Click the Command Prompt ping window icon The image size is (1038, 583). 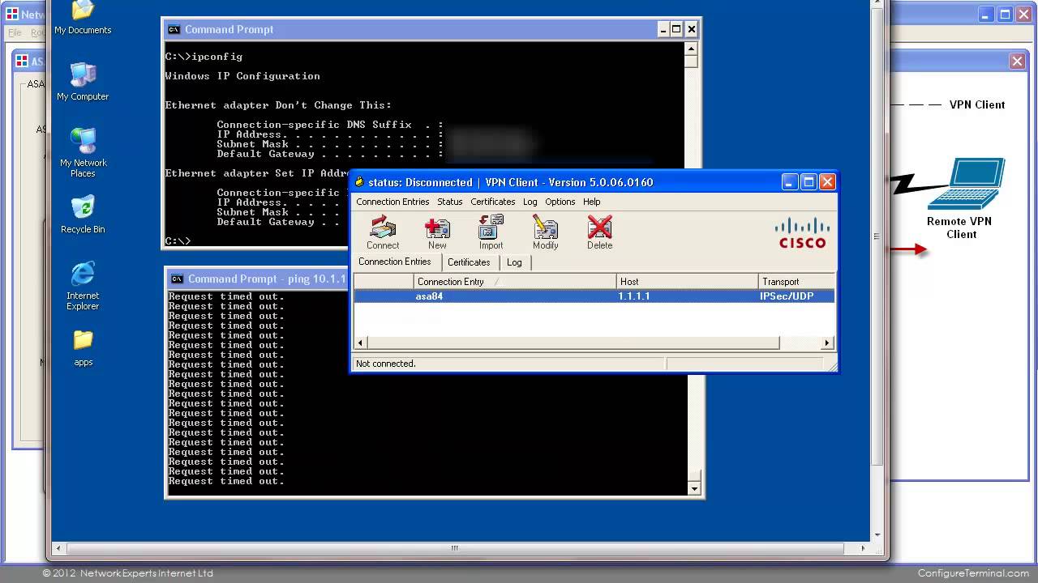(x=177, y=279)
